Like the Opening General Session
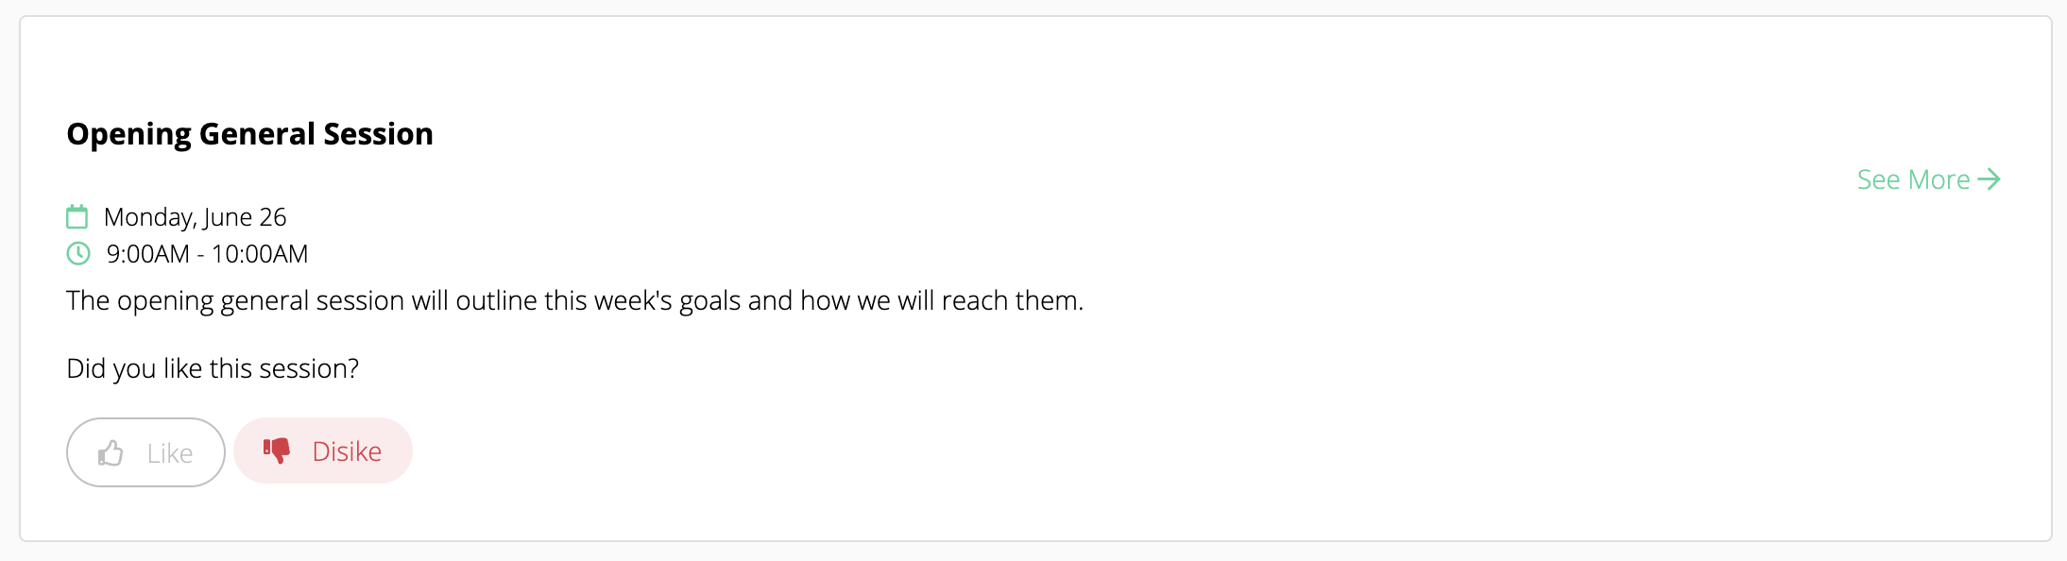 pyautogui.click(x=145, y=452)
